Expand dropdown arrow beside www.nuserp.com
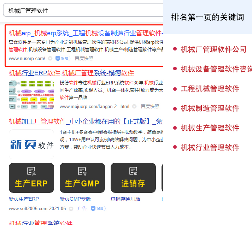The image size is (252, 225). click(x=50, y=59)
